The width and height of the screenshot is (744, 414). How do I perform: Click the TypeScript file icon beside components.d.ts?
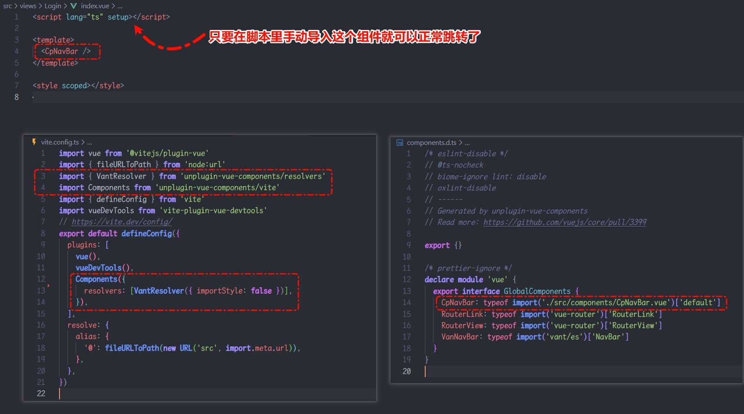(x=400, y=143)
